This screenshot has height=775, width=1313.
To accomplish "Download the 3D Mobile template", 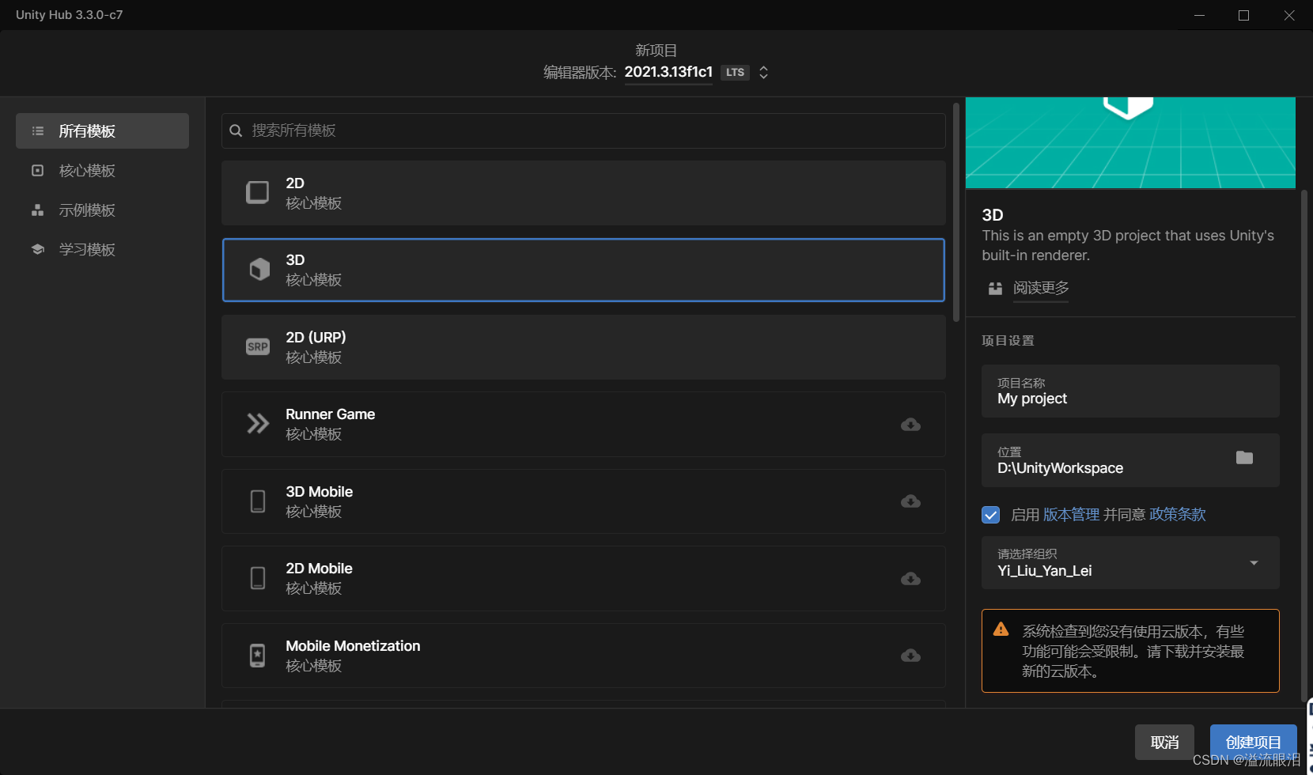I will point(910,501).
